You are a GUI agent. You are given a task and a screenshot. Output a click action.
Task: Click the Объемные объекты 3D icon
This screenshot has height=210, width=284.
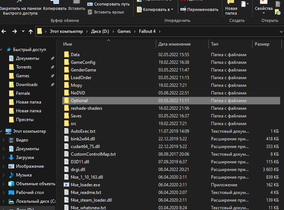[x=11, y=184]
